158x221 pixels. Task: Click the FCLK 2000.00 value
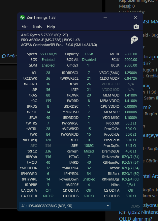tap(131, 60)
